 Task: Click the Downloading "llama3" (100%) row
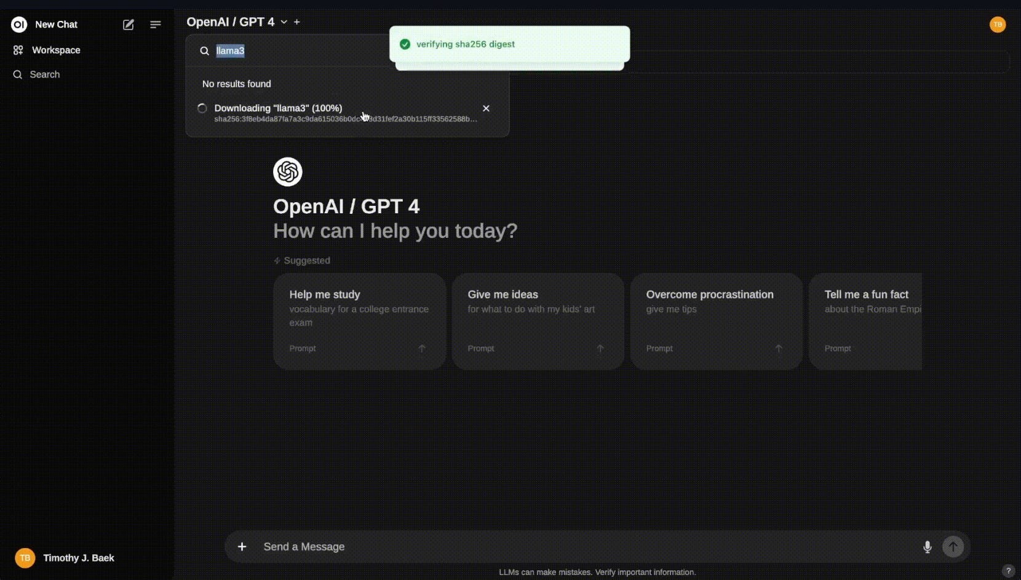click(x=347, y=113)
